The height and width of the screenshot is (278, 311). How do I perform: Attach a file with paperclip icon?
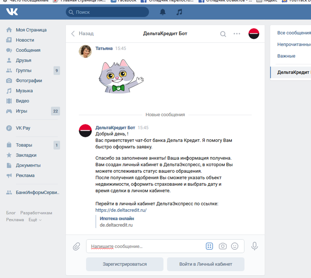(77, 246)
